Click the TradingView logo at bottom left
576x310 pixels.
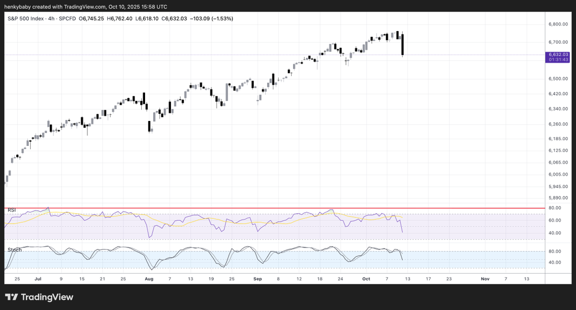point(39,297)
